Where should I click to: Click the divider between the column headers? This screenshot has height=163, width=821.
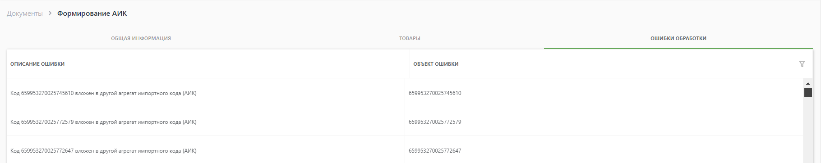coord(410,64)
